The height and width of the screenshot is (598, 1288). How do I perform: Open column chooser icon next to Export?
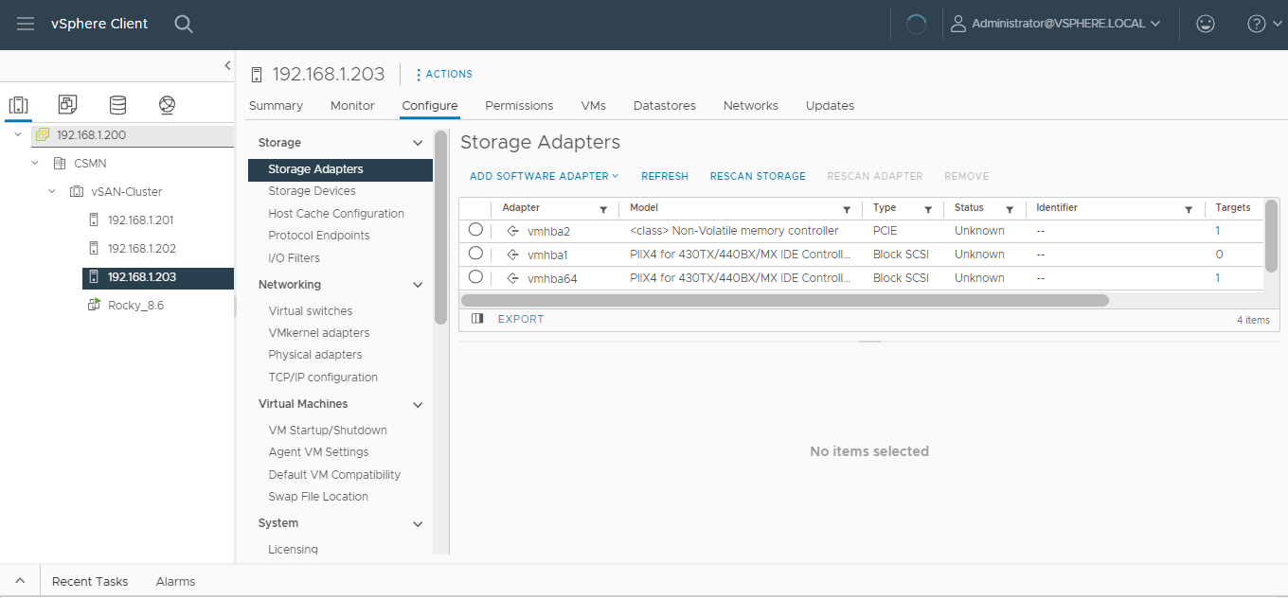[477, 320]
